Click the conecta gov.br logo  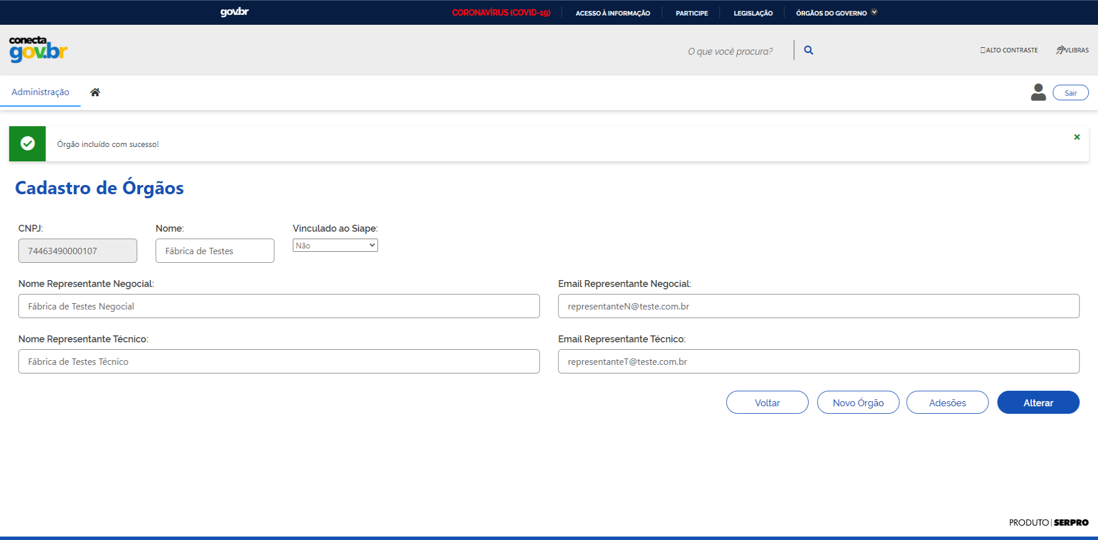tap(39, 50)
